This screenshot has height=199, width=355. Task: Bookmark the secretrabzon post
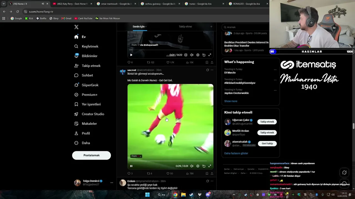coord(207,174)
